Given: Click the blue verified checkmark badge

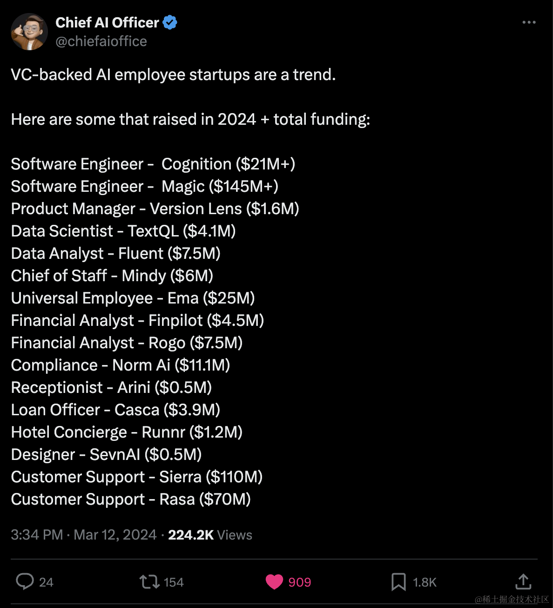Looking at the screenshot, I should click(x=170, y=22).
